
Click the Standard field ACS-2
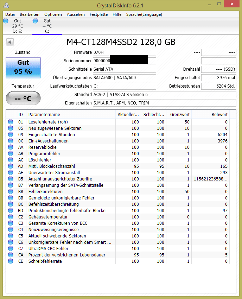click(x=164, y=95)
